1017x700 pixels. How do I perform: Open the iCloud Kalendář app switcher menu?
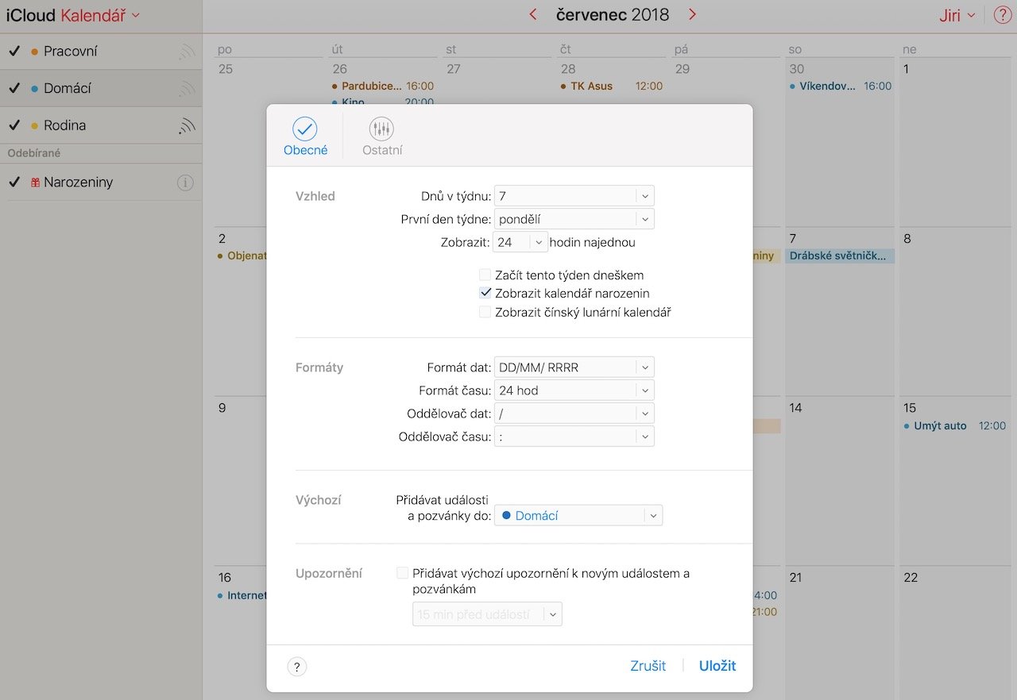pos(73,15)
